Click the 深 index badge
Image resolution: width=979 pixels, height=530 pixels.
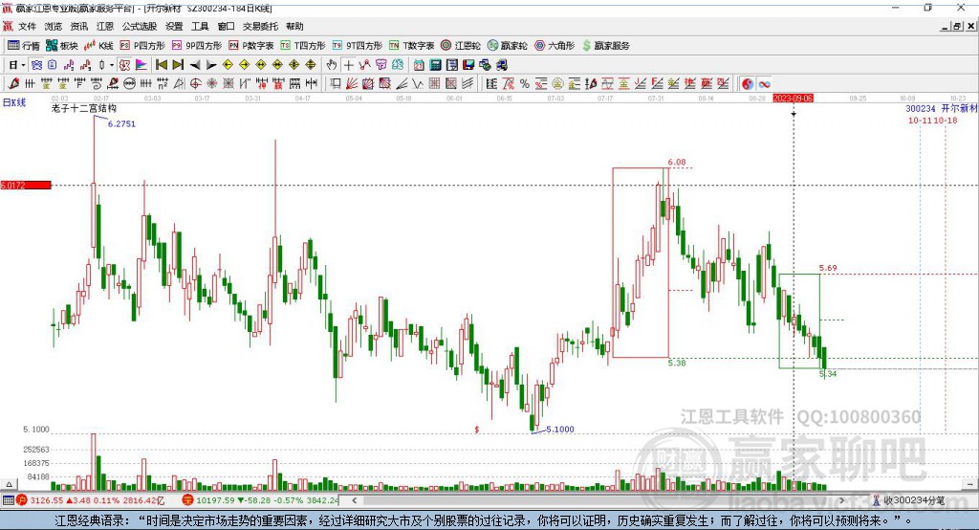click(x=187, y=500)
